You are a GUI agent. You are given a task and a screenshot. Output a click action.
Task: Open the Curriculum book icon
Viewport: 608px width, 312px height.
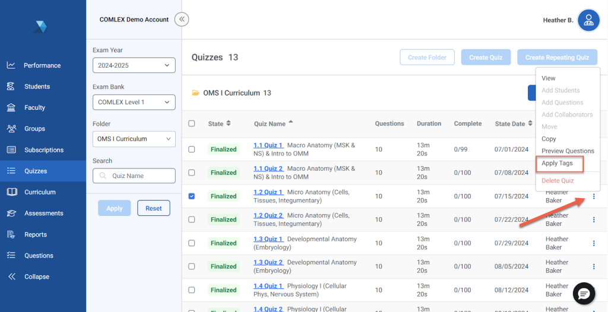click(x=11, y=192)
